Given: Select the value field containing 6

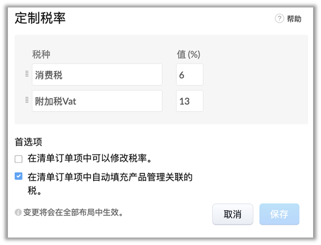Looking at the screenshot, I should tap(189, 75).
